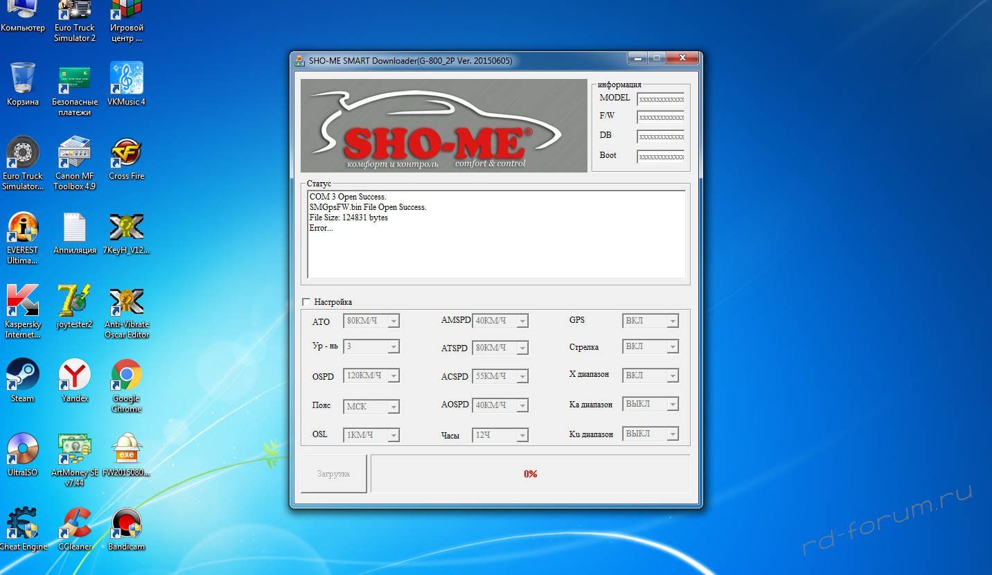Open Компьютер desktop icon
The image size is (992, 575).
(x=23, y=16)
